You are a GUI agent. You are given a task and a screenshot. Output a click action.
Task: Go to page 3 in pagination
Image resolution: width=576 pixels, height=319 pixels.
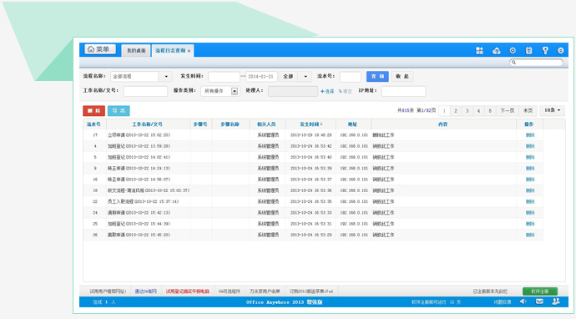(x=467, y=110)
